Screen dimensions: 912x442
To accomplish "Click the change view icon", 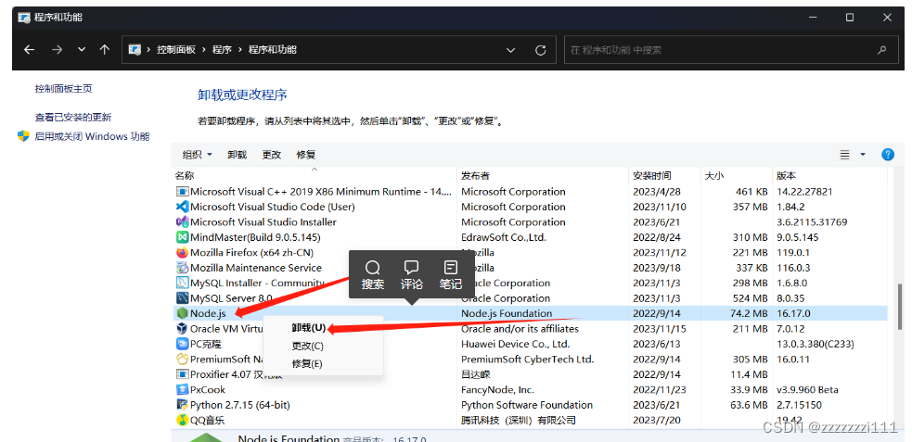I will 844,155.
